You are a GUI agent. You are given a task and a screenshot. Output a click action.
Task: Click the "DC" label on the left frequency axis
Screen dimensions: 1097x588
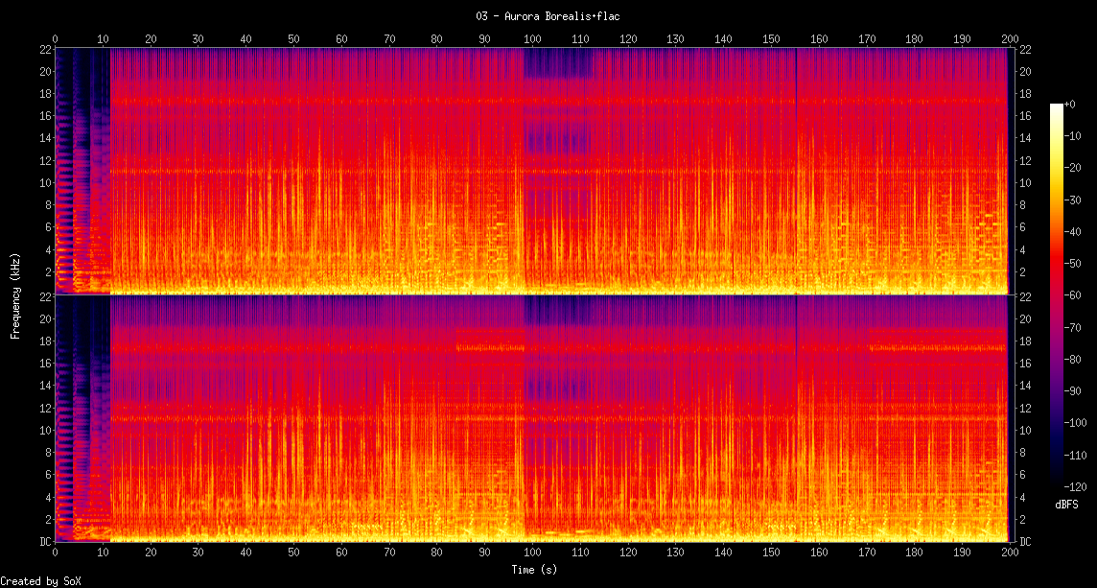pyautogui.click(x=44, y=541)
